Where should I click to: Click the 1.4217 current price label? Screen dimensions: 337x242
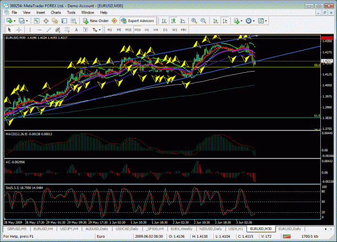[x=327, y=61]
